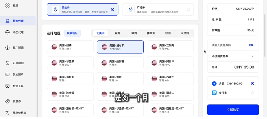Select the 支付宝 payment radio button
Viewport: 267px width, 119px height.
coord(252,93)
